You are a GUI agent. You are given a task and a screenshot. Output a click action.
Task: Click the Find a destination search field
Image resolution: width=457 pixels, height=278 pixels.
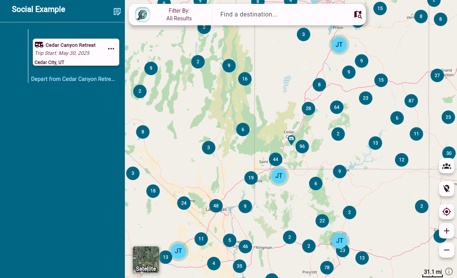click(x=283, y=15)
